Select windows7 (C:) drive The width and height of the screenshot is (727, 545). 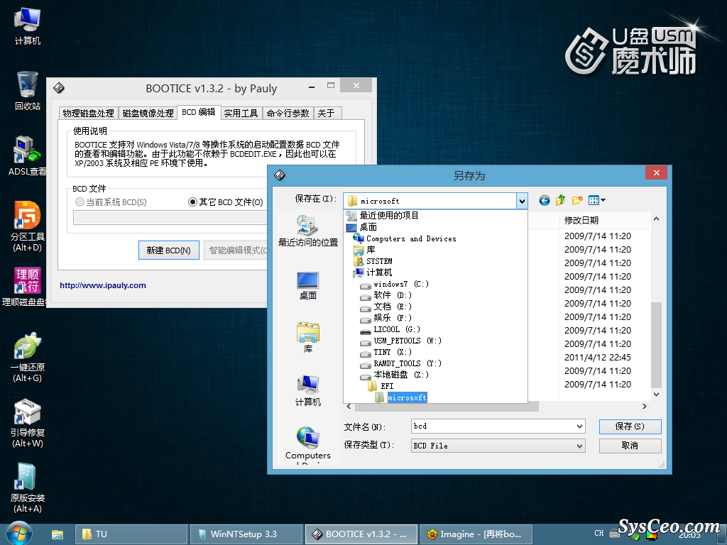[395, 284]
